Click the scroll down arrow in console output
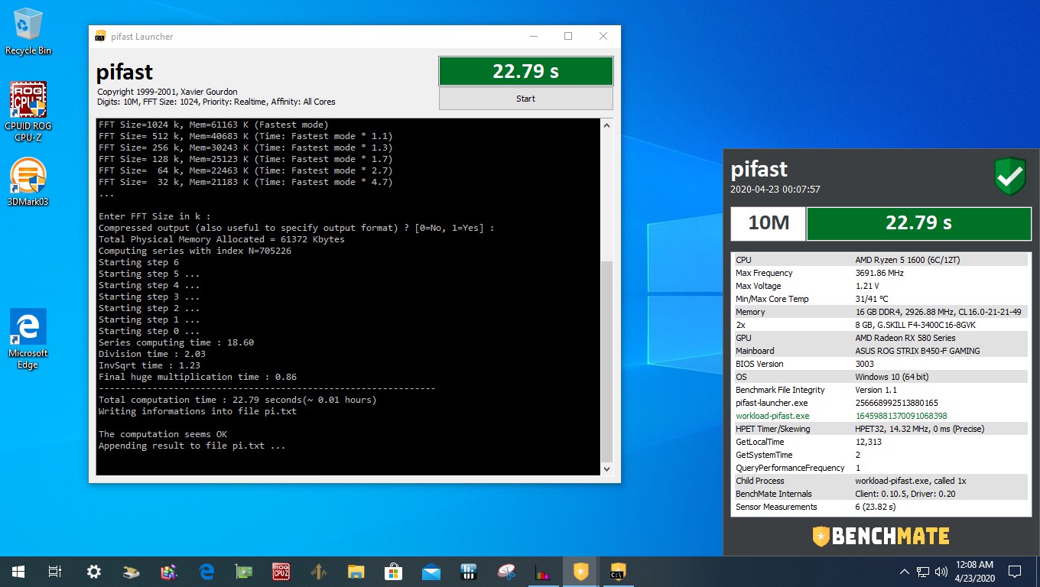 [607, 469]
